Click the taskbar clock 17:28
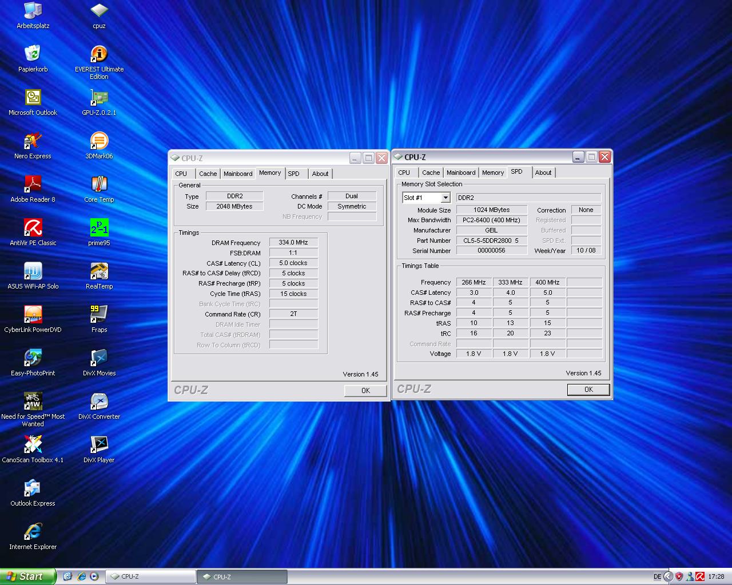The image size is (732, 585). [716, 577]
